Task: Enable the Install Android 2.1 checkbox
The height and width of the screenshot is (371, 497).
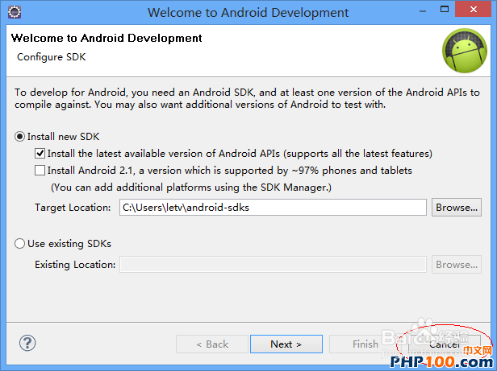Action: point(40,170)
